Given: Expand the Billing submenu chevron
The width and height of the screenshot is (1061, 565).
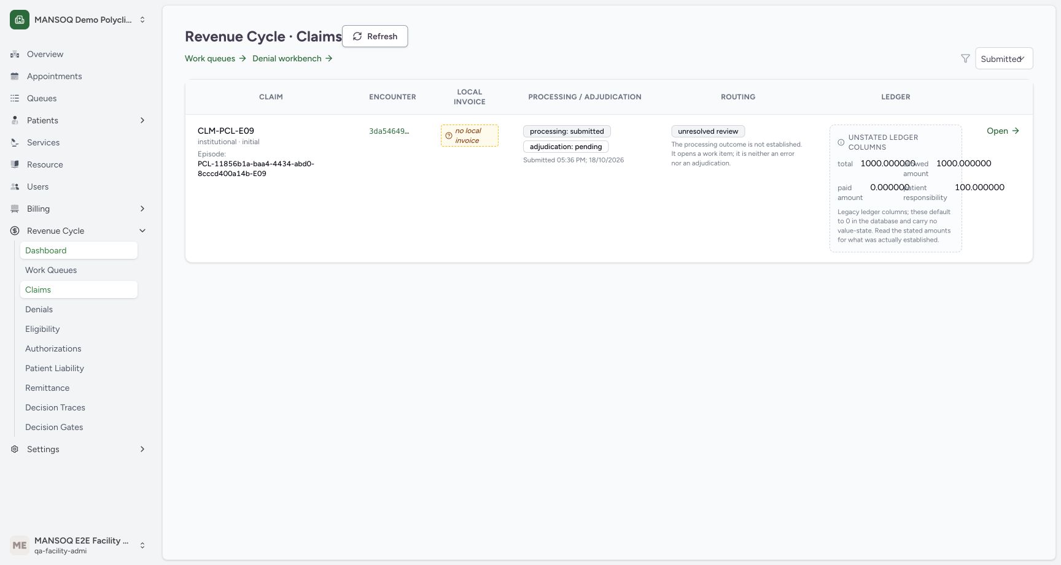Looking at the screenshot, I should pos(142,209).
